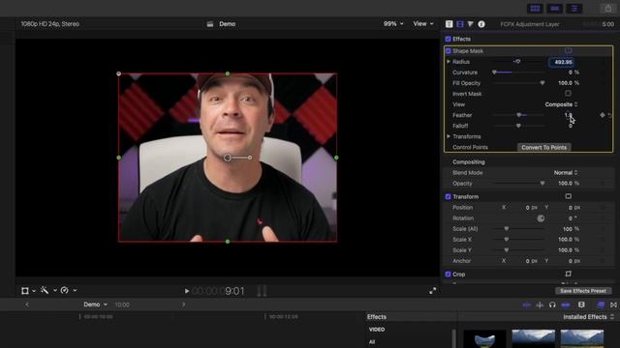Image resolution: width=620 pixels, height=348 pixels.
Task: Click the clapperboard icon beside Demo title
Action: point(210,24)
